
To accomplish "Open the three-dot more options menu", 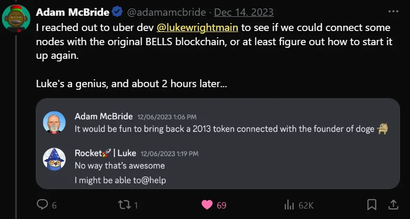I will [x=393, y=11].
